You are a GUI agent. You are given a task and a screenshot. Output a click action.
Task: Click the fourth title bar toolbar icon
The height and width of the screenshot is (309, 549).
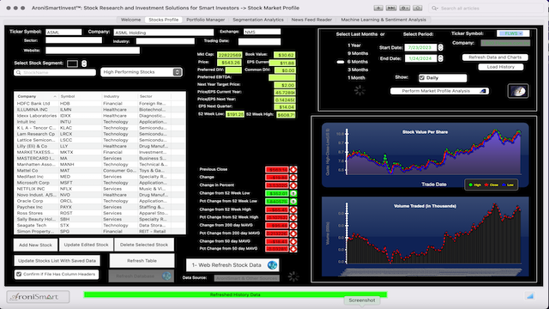point(418,8)
